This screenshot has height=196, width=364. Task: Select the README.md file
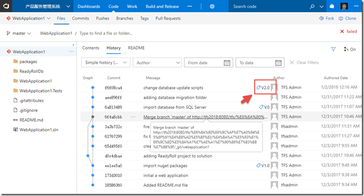31,120
